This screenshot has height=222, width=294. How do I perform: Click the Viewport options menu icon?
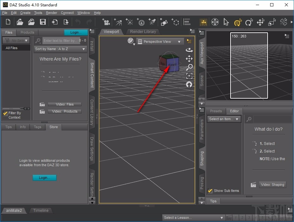coord(190,41)
